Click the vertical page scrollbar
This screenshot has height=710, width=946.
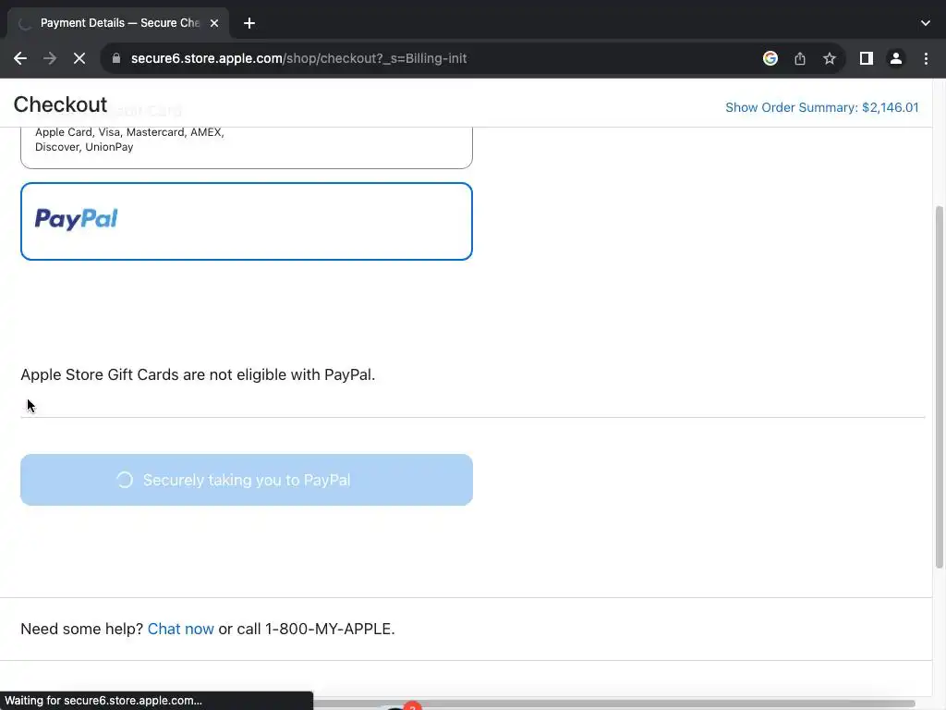[x=939, y=386]
